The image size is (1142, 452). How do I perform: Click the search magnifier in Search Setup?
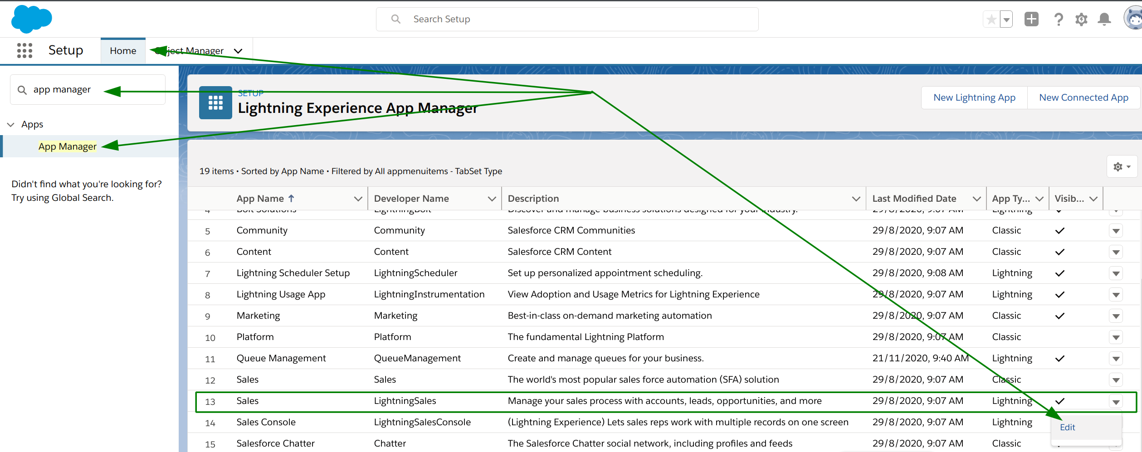[x=396, y=19]
